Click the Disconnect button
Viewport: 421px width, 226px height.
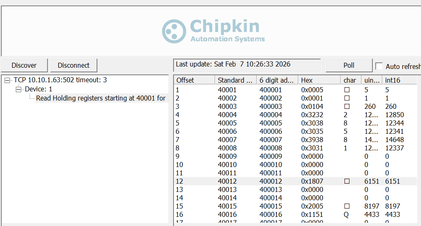click(74, 65)
